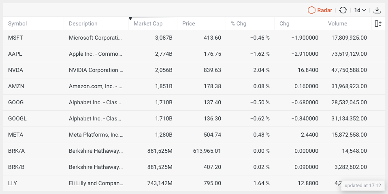Click the −1.62 % change cell
This screenshot has width=388, height=194.
(260, 54)
